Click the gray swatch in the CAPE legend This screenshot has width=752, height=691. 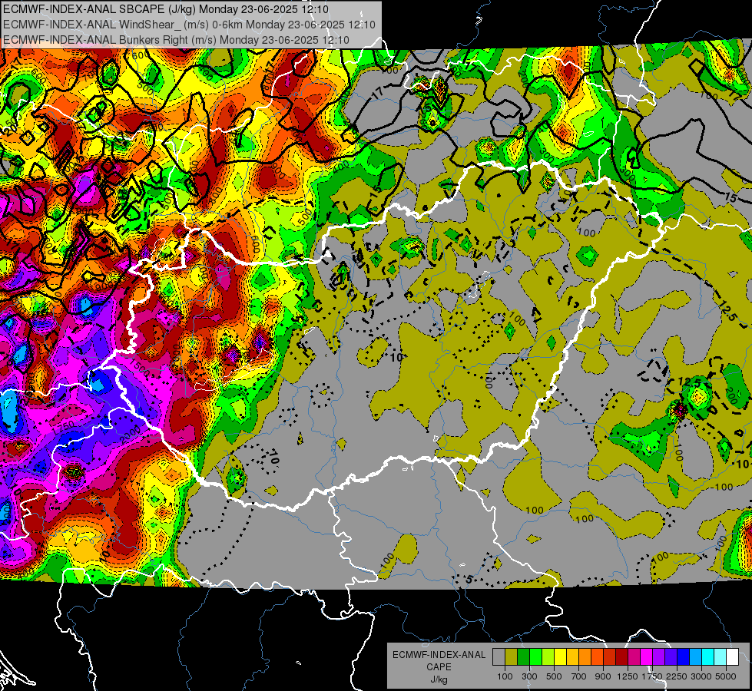499,657
